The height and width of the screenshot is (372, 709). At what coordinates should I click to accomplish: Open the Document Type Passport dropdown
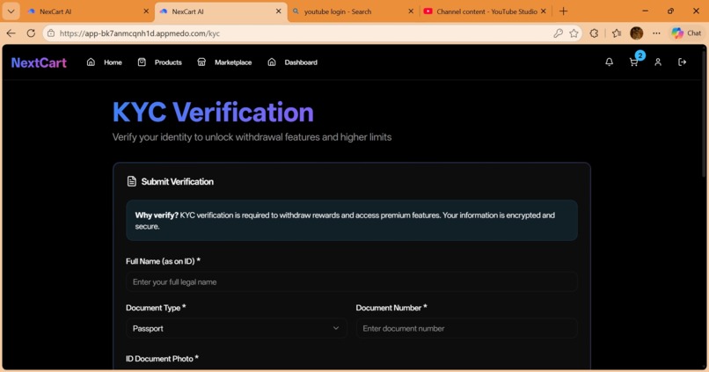click(x=237, y=329)
